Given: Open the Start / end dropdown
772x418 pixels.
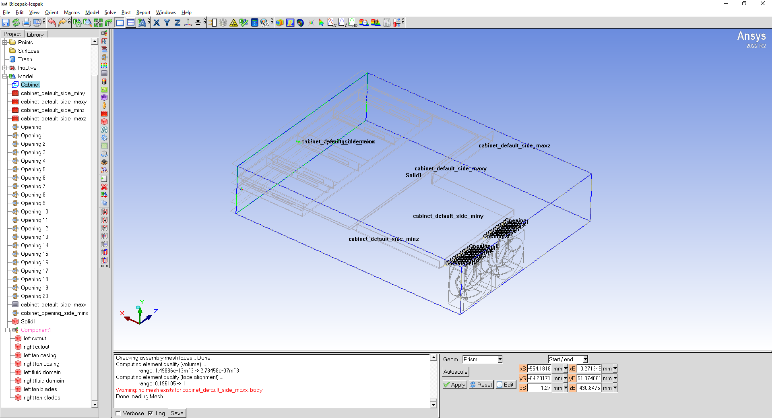Looking at the screenshot, I should point(585,359).
